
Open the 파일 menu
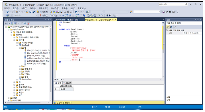pos(7,8)
